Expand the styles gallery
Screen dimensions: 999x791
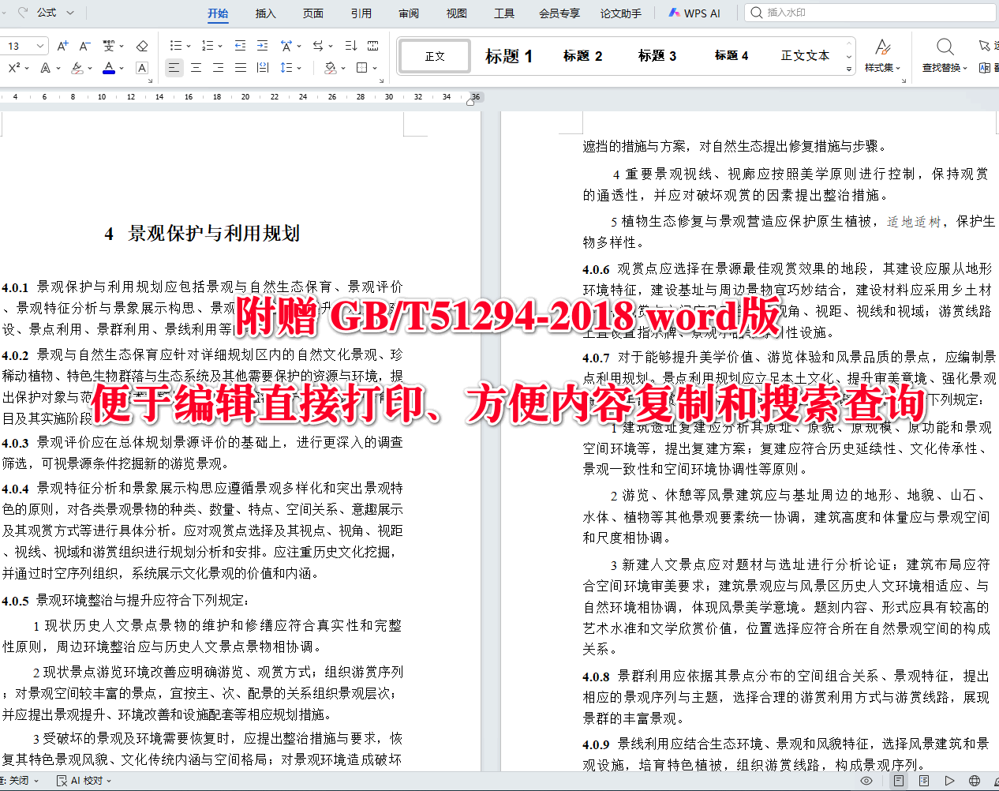849,69
